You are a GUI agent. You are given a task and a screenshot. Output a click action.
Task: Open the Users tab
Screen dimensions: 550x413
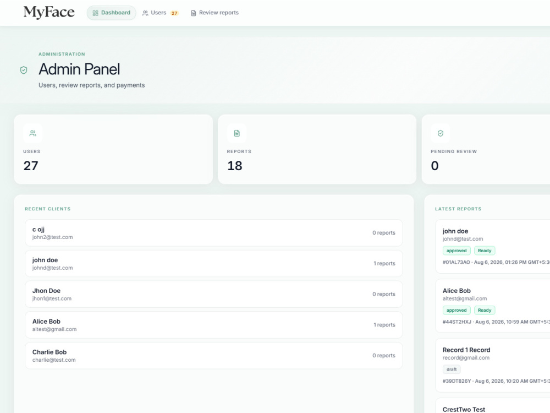160,13
